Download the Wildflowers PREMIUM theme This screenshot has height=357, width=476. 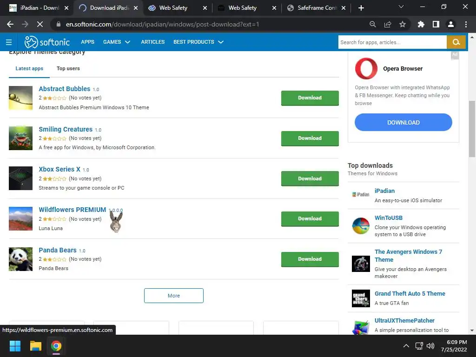click(310, 218)
